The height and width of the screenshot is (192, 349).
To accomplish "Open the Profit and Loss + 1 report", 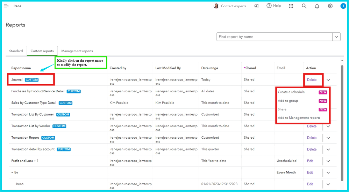I will [25, 161].
